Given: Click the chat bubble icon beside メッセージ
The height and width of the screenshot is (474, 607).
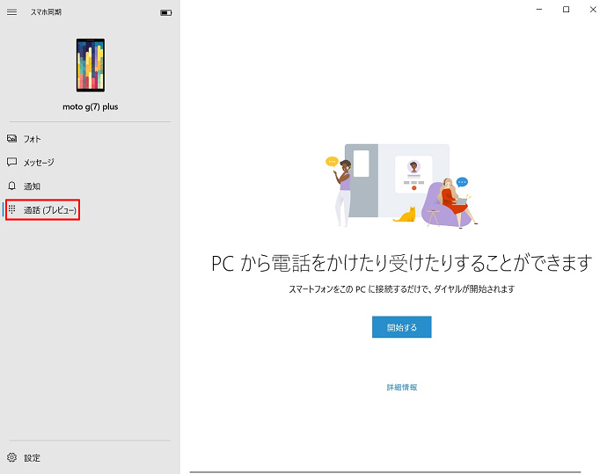Looking at the screenshot, I should click(x=12, y=162).
